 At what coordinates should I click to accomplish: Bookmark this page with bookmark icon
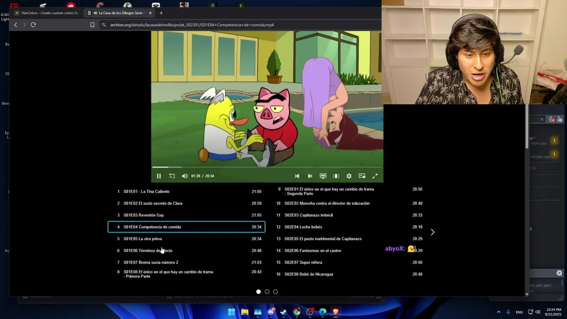(92, 25)
